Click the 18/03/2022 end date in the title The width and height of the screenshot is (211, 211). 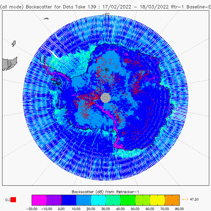click(x=154, y=7)
